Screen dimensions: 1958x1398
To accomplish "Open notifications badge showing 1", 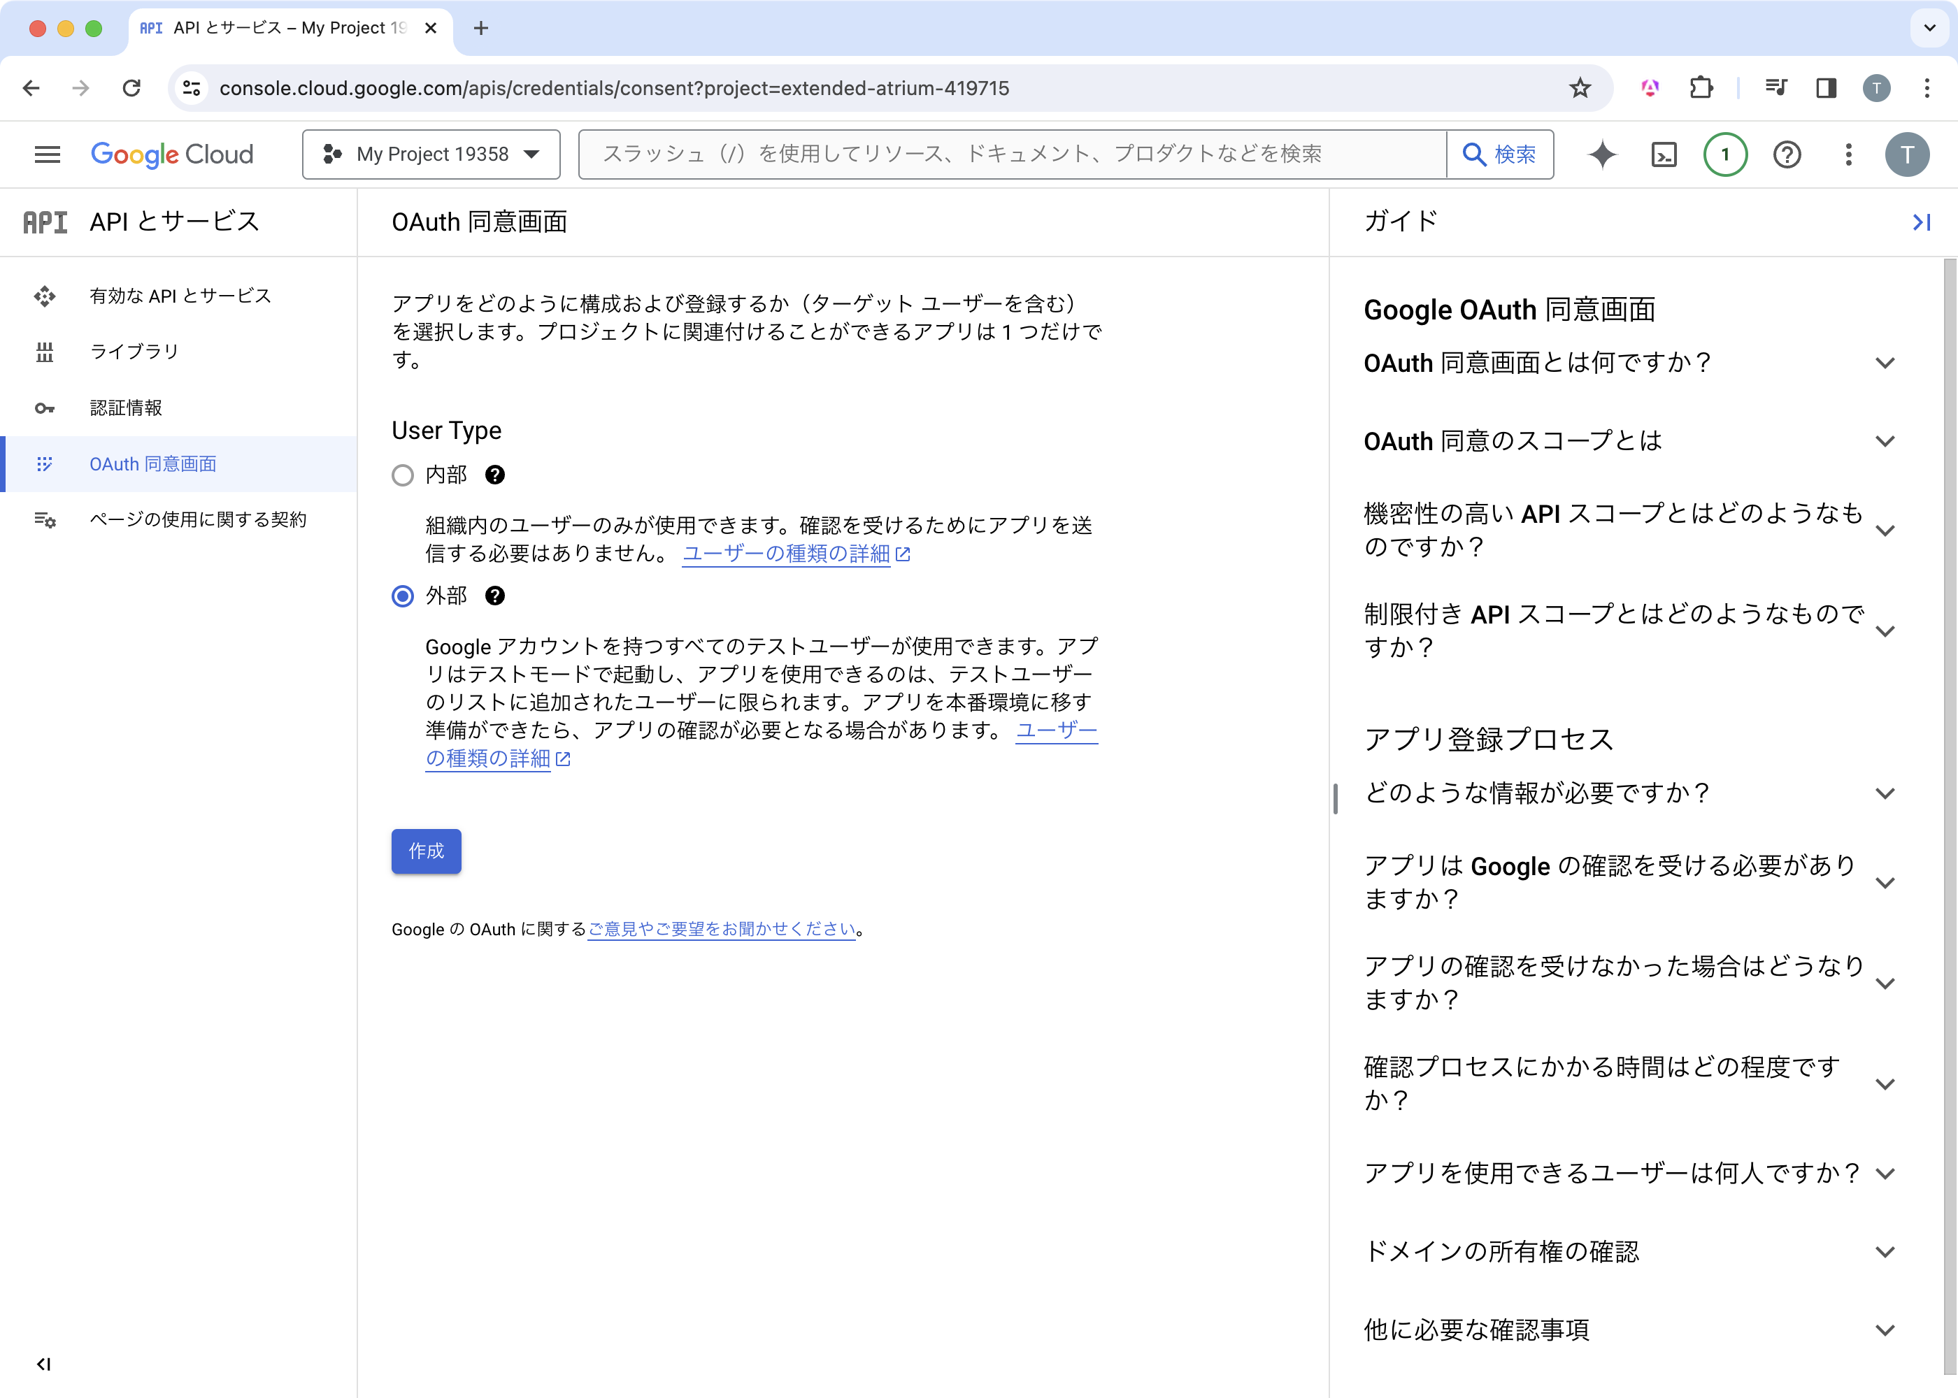I will tap(1724, 155).
